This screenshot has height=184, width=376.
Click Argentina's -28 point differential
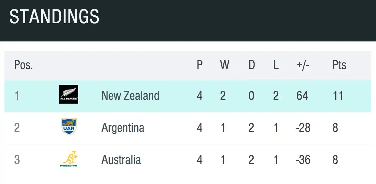coord(303,128)
